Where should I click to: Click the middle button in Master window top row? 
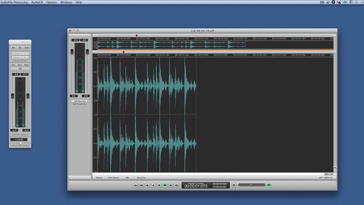[x=20, y=47]
